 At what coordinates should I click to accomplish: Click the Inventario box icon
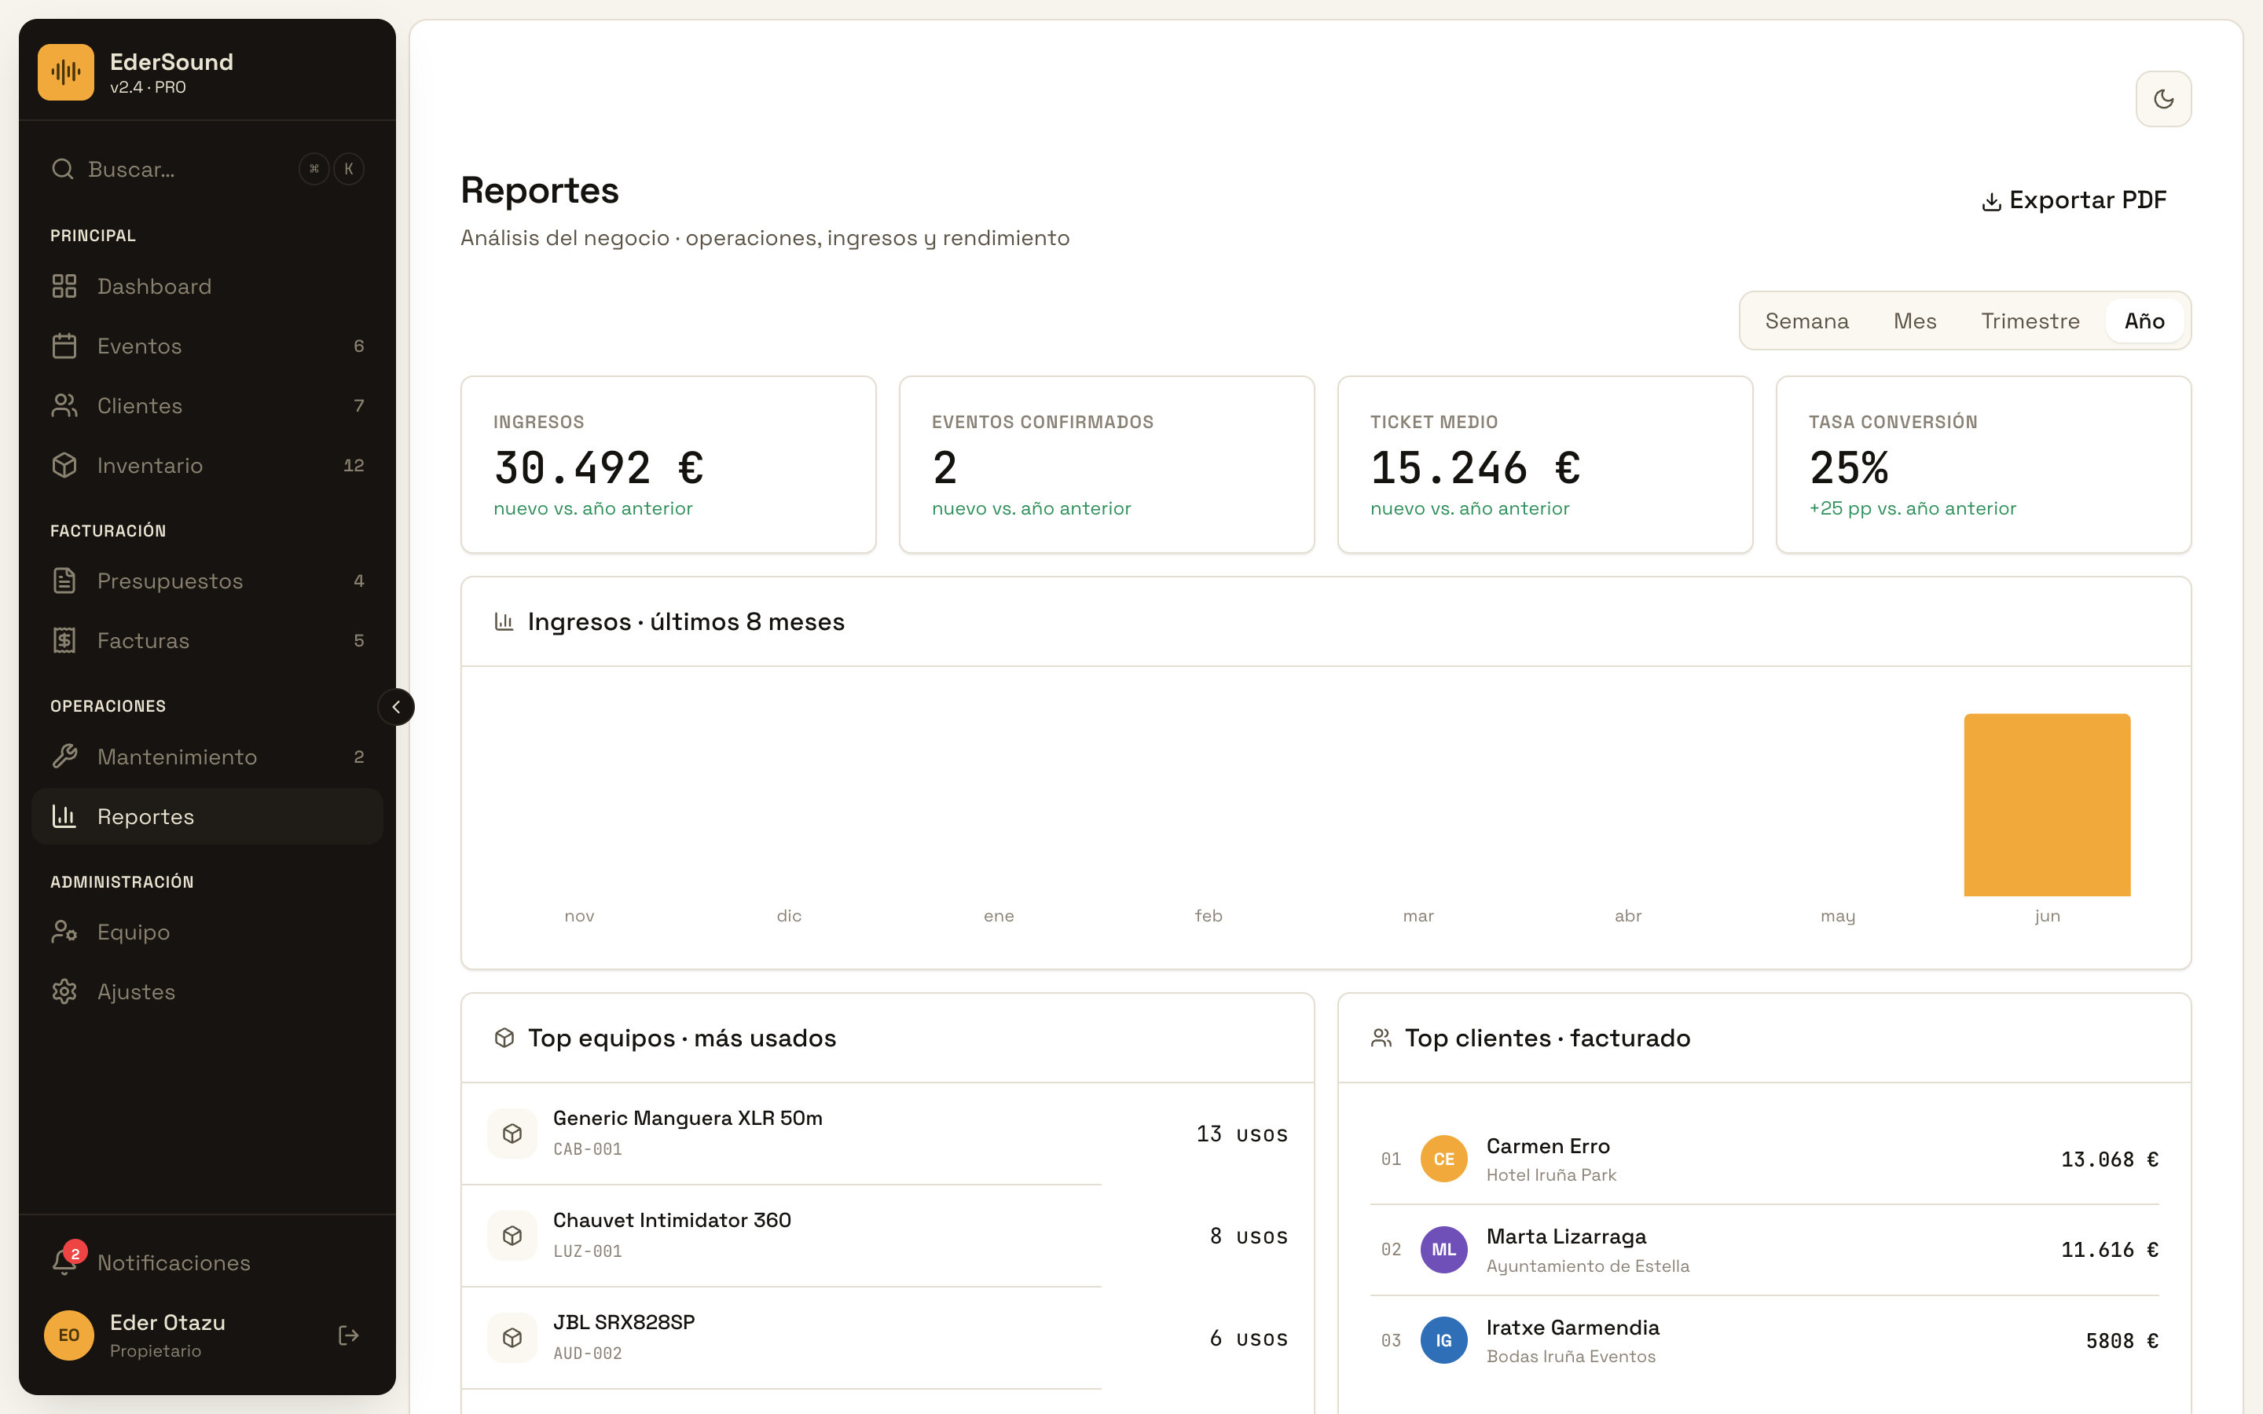click(x=64, y=466)
